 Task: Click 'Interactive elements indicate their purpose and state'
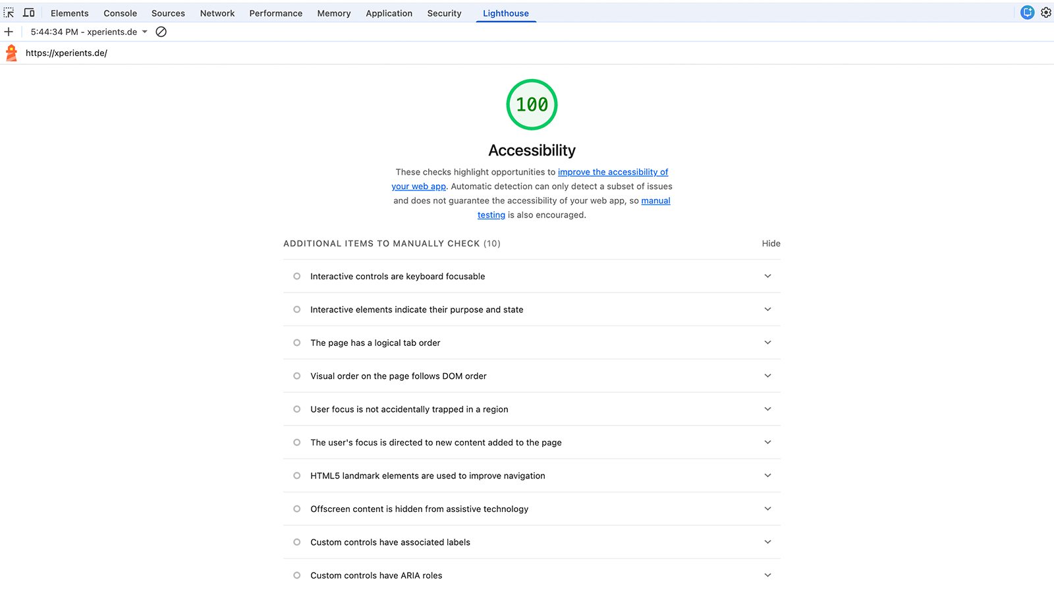coord(417,310)
